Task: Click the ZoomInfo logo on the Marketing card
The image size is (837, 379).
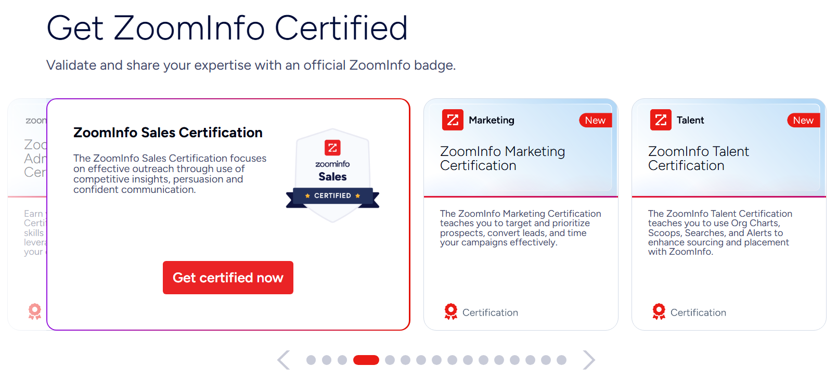Action: tap(453, 120)
